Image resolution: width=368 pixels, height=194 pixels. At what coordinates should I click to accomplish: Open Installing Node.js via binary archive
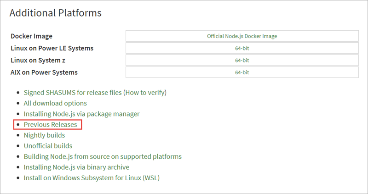click(76, 167)
